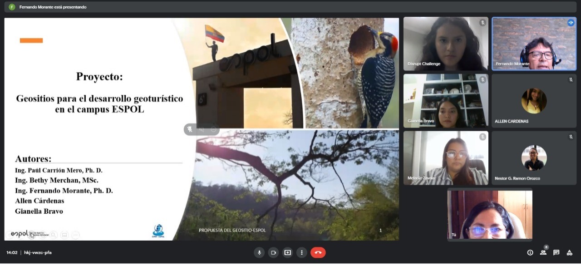This screenshot has height=266, width=581.
Task: Click the 'Proyecto:' slide heading
Action: (99, 77)
